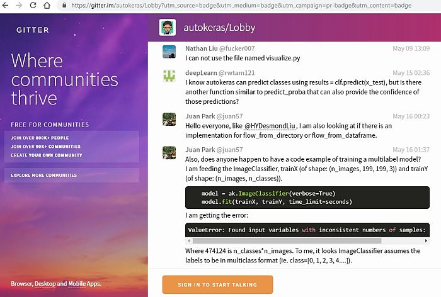Open the Browser apps link
Screen dimensions: 441x297
[22, 284]
